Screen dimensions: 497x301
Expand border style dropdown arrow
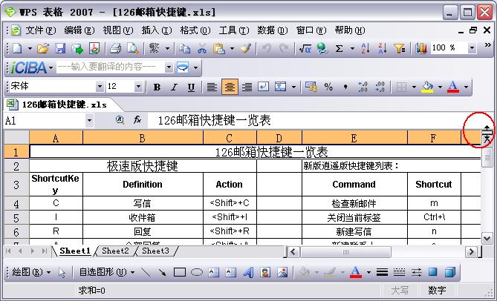click(x=414, y=87)
